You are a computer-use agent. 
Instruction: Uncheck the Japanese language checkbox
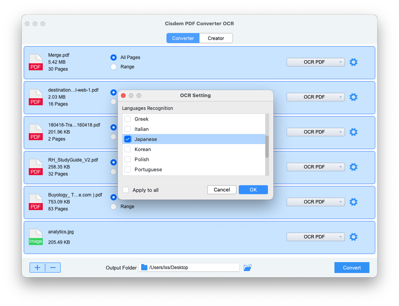click(128, 139)
